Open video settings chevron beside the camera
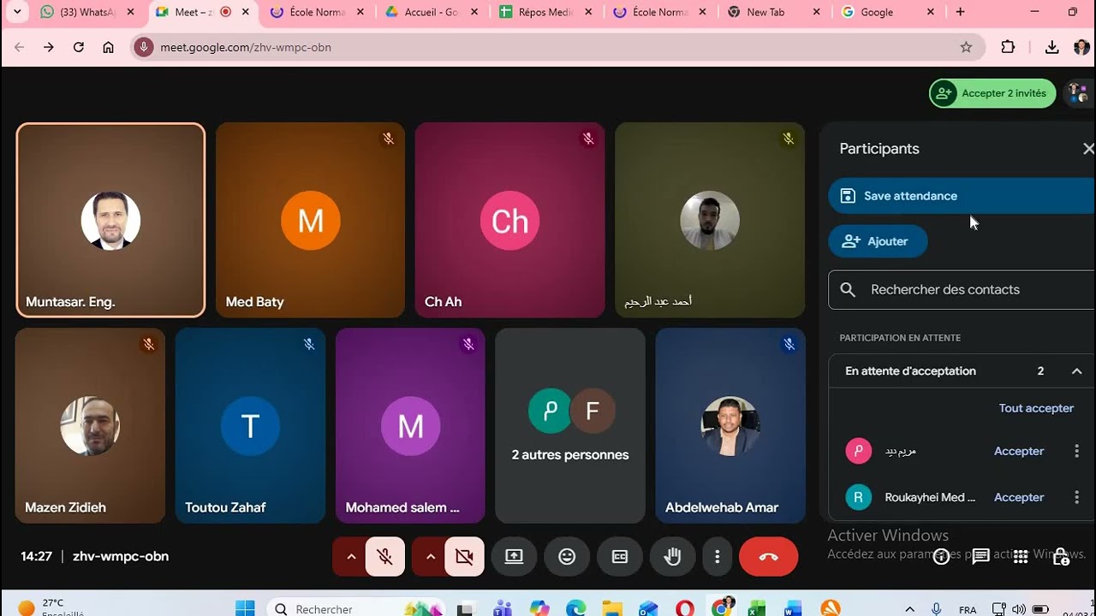 [x=430, y=557]
